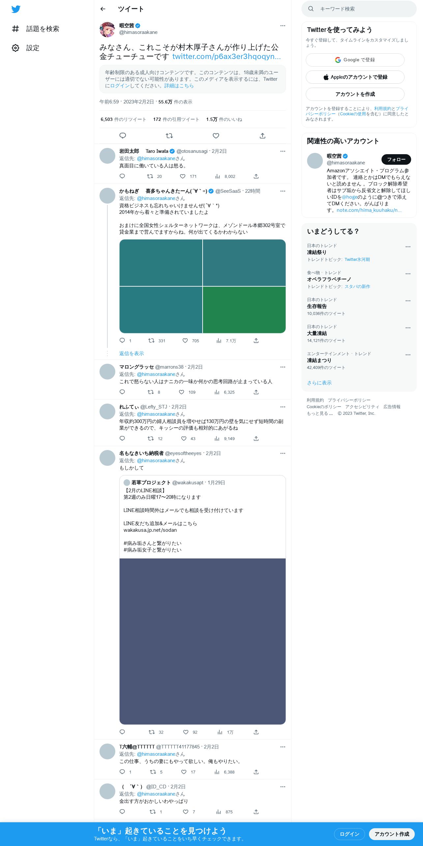
Task: Open the 1.5万 件のいいね list
Action: (x=224, y=119)
